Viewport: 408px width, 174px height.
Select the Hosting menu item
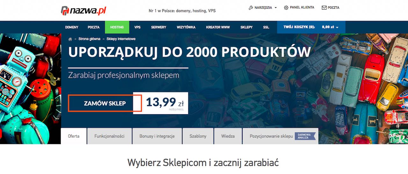117,27
